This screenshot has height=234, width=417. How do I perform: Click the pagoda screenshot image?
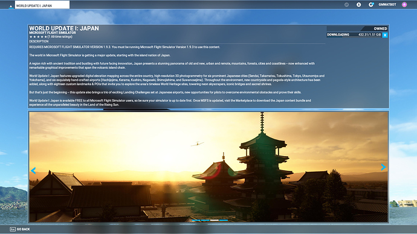click(208, 167)
